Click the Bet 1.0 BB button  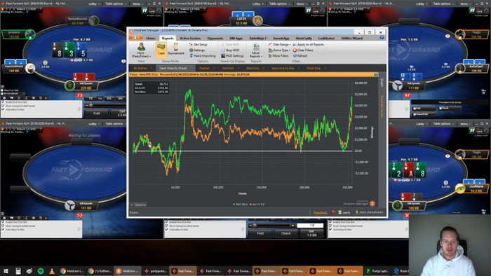[311, 233]
